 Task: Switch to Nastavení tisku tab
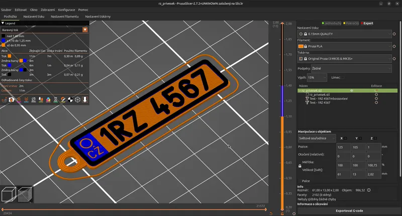point(34,17)
